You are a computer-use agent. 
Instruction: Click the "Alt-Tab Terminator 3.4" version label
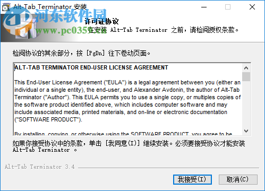point(40,167)
